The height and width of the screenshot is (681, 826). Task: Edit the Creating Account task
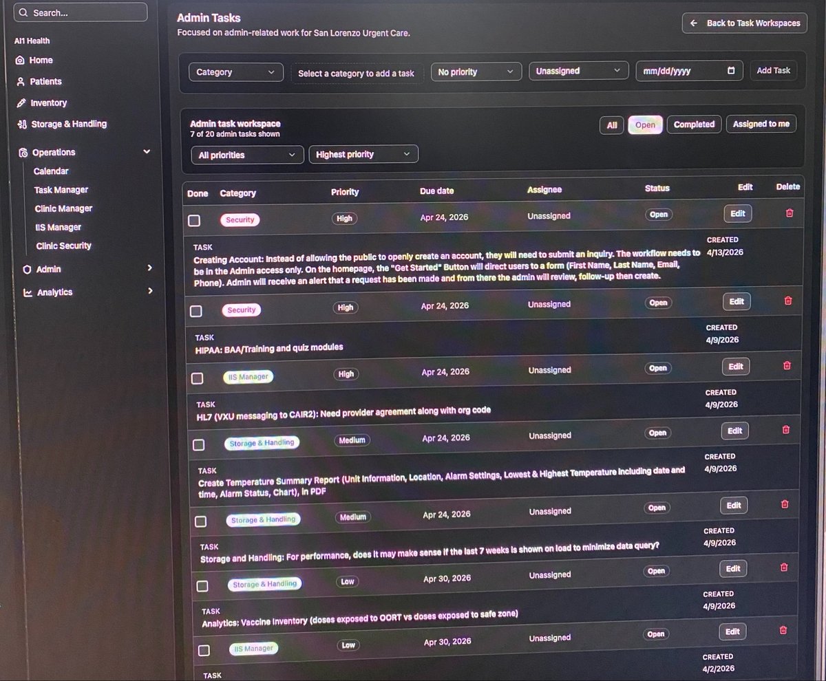738,213
